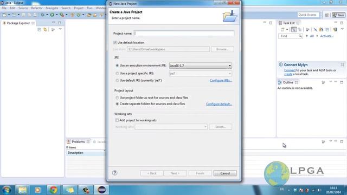
Task: Click the Connect link in Mylyn panel
Action: [x=290, y=70]
